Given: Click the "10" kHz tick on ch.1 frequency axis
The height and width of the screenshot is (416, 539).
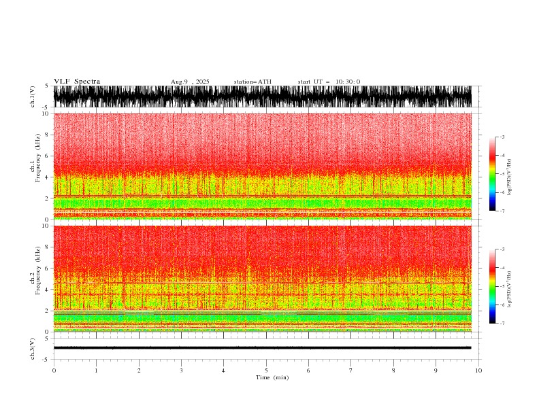Looking at the screenshot, I should [46, 114].
